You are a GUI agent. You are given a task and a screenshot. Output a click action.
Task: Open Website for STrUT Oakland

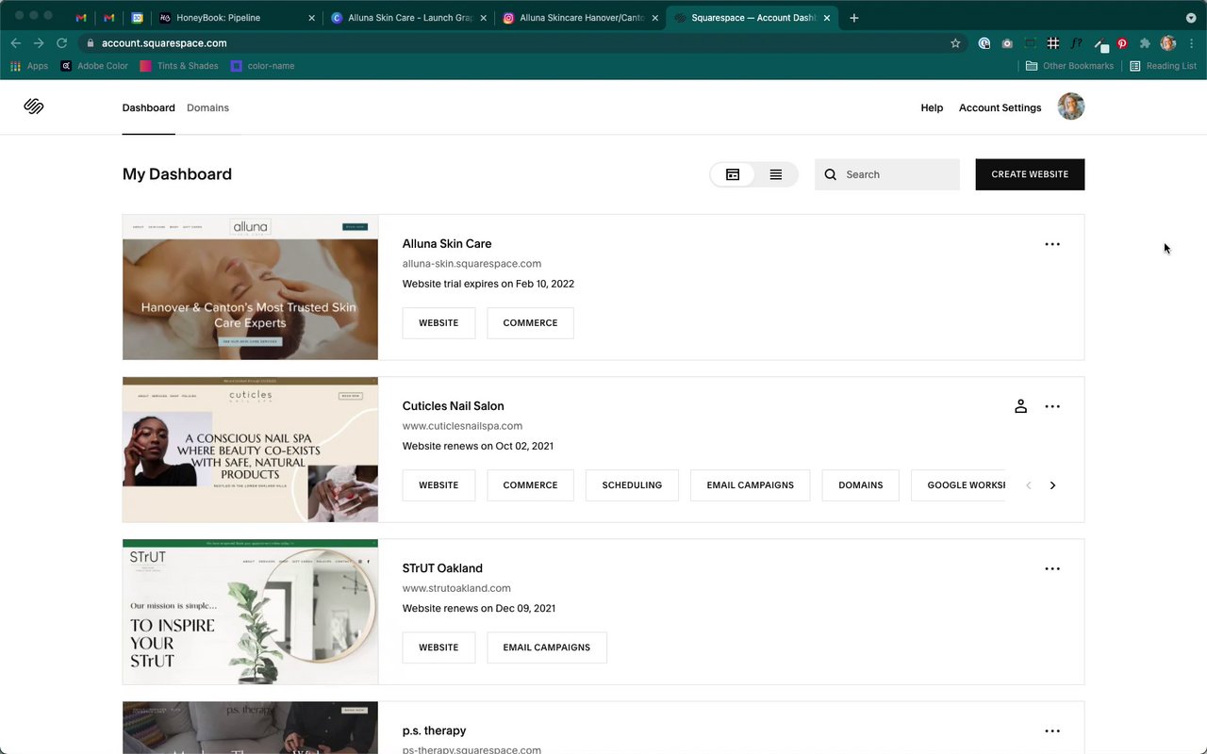coord(438,647)
